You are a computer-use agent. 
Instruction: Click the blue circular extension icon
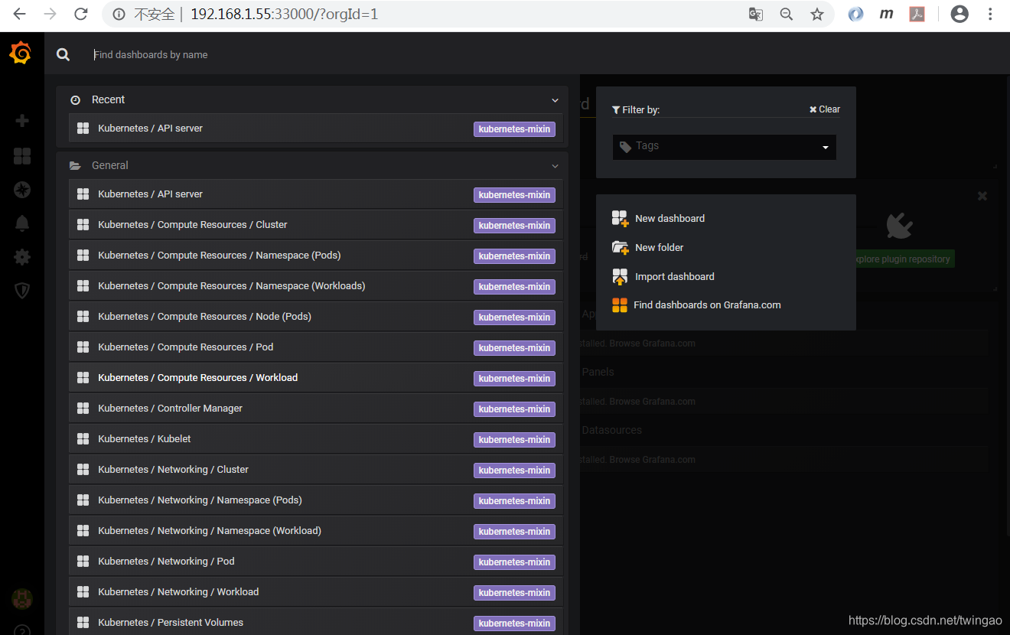tap(855, 14)
